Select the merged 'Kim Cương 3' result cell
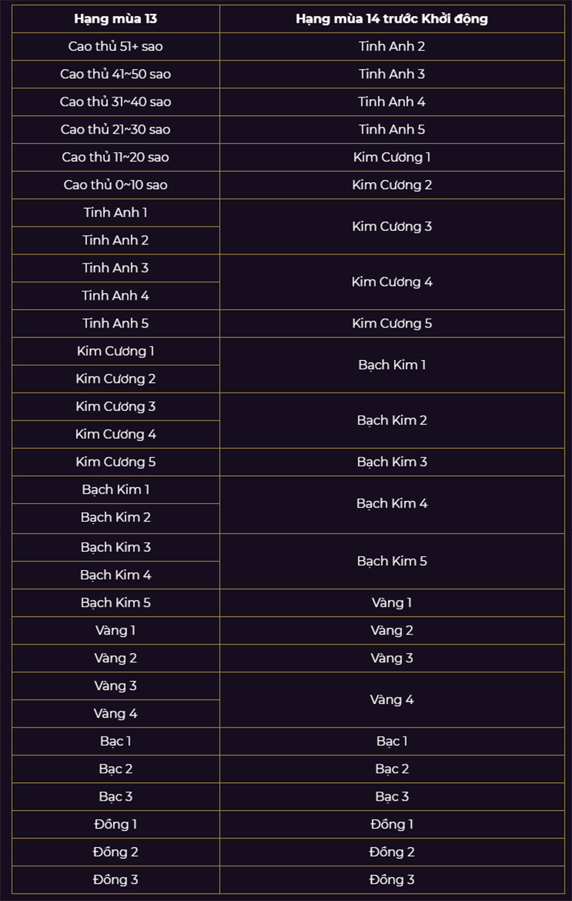The width and height of the screenshot is (572, 901). click(392, 227)
